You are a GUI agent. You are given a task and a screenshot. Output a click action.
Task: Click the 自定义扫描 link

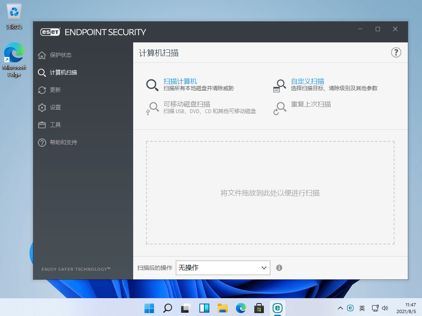tap(308, 81)
